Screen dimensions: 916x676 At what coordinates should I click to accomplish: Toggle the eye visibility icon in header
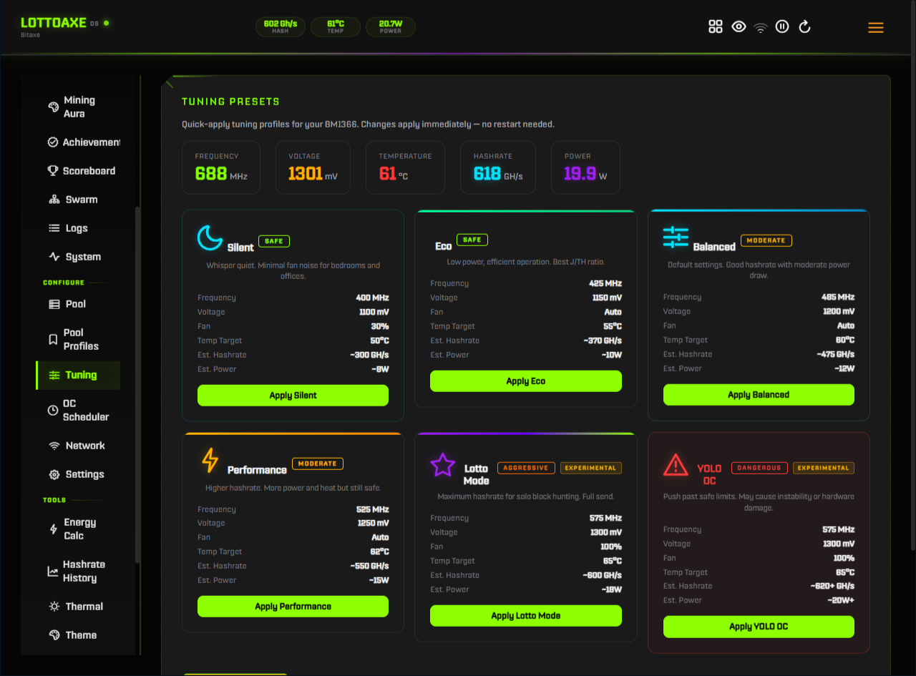tap(739, 27)
